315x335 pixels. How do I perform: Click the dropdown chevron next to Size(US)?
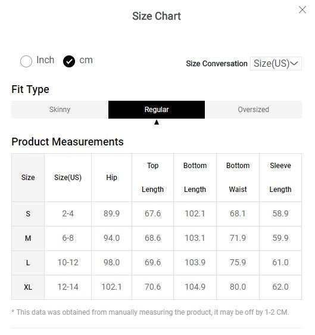pyautogui.click(x=294, y=63)
